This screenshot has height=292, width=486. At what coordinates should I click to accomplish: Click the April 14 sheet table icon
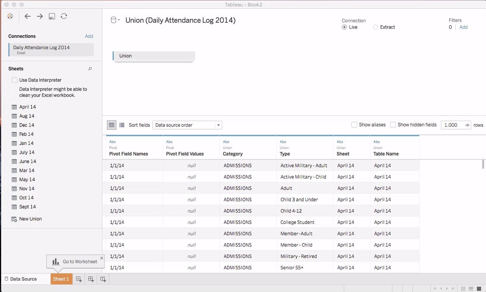pos(14,107)
